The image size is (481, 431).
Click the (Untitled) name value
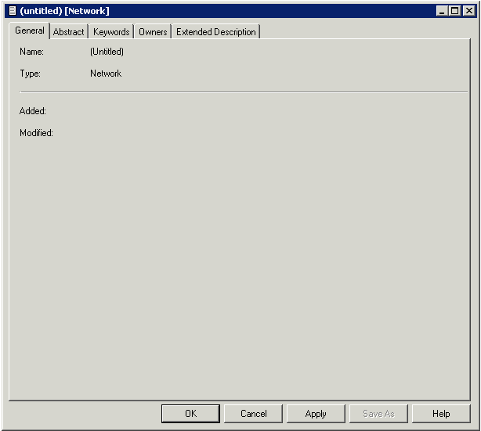(x=107, y=52)
